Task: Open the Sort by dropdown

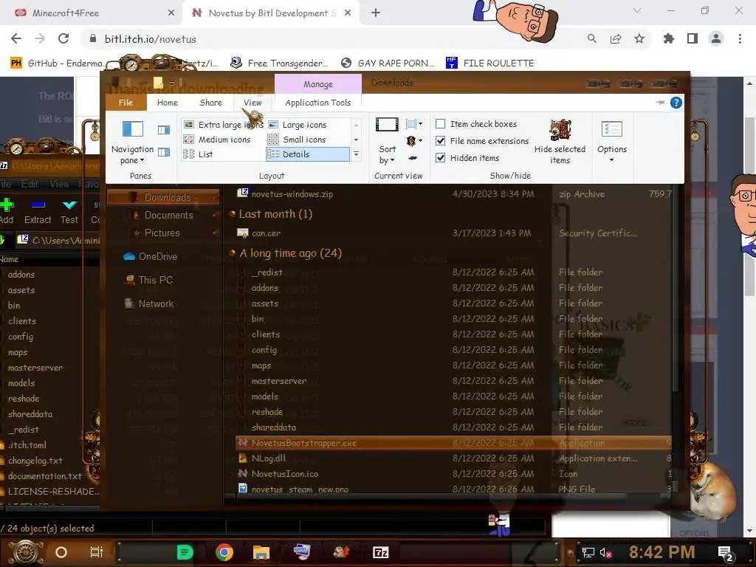Action: [x=387, y=142]
